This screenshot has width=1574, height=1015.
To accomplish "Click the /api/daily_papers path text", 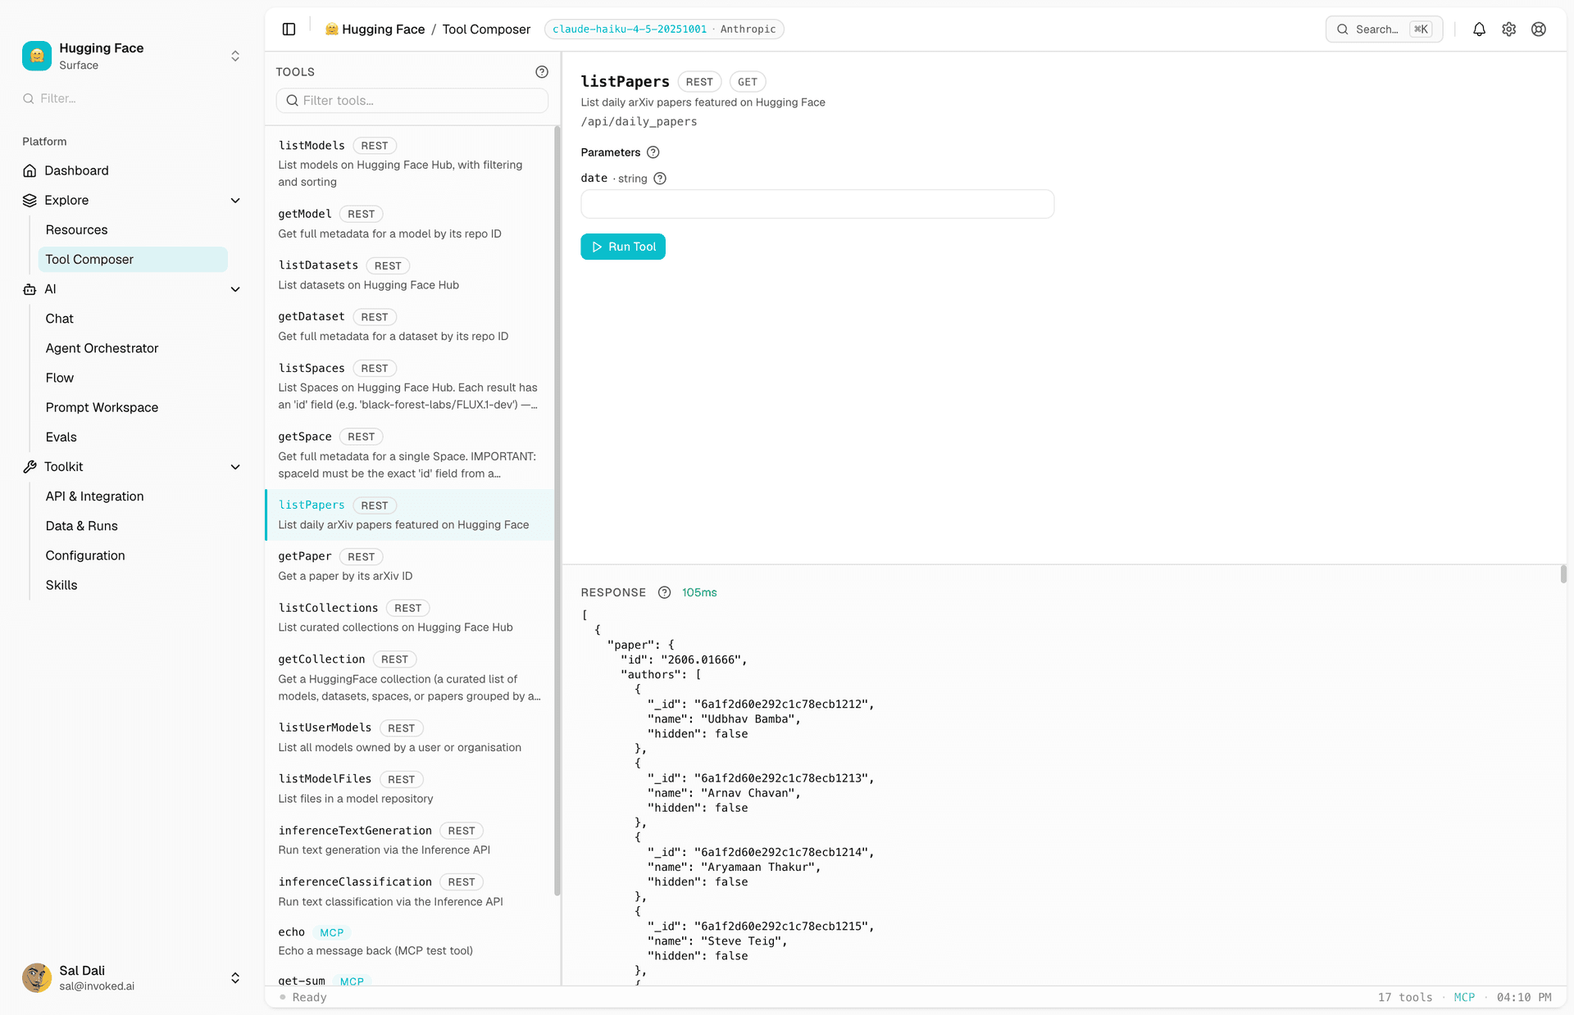I will (x=639, y=122).
